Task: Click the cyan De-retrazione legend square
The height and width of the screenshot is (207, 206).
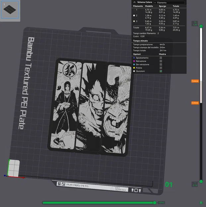Action: [134, 65]
